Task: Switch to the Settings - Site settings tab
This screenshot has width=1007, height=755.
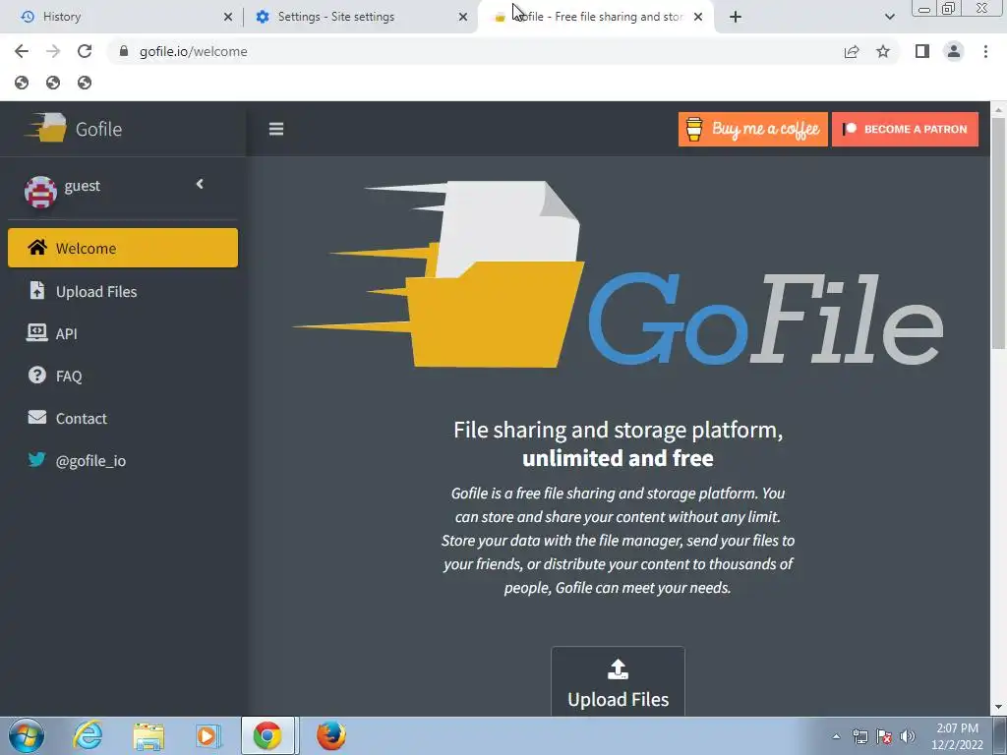Action: 362,17
